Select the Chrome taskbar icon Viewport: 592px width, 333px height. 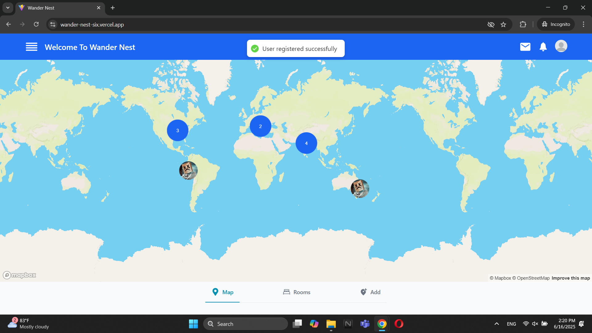pos(382,324)
